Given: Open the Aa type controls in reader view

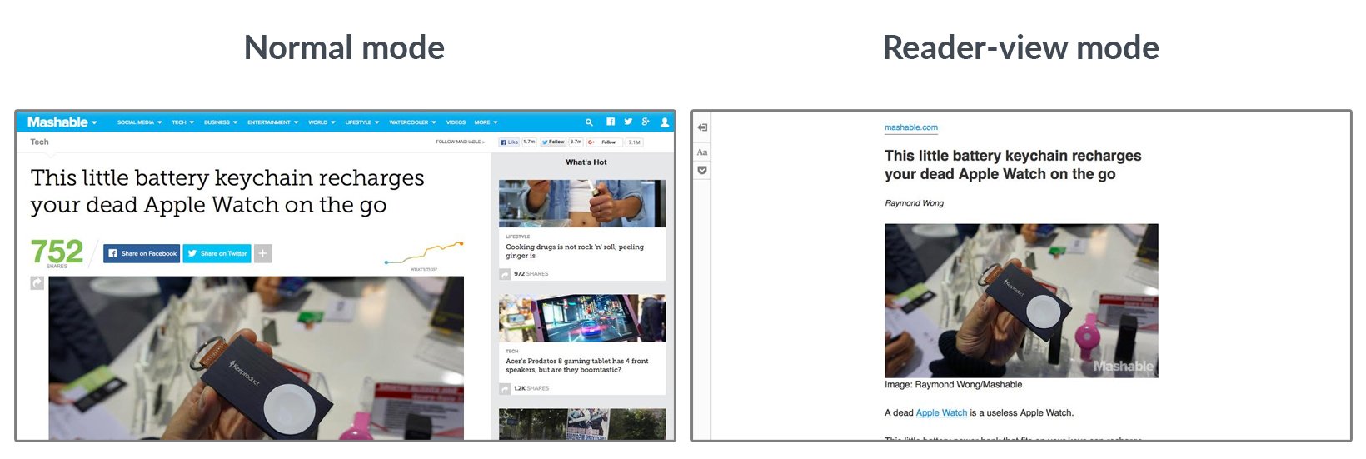Looking at the screenshot, I should coord(702,152).
